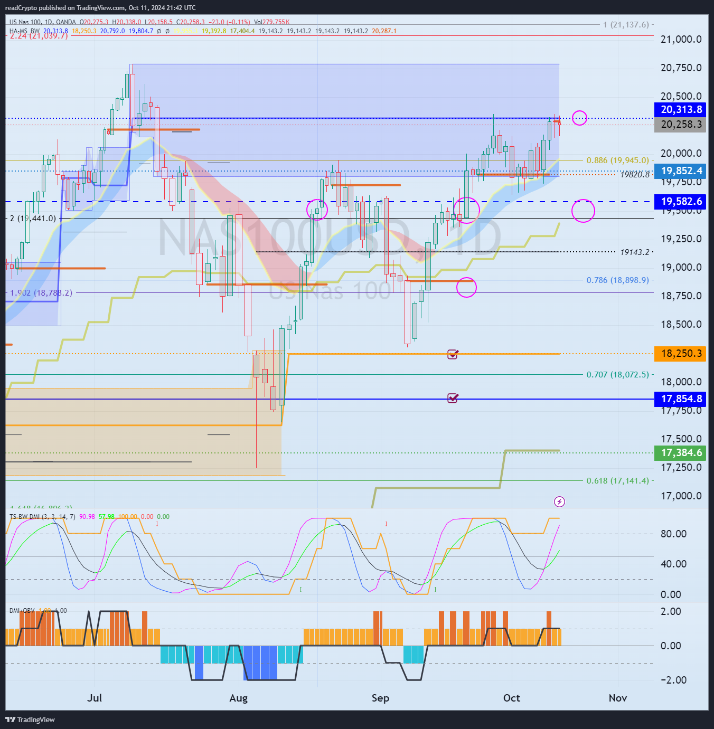Screen dimensions: 714x729
Task: Click the 18,500.0 tick on the price axis
Action: click(x=681, y=325)
